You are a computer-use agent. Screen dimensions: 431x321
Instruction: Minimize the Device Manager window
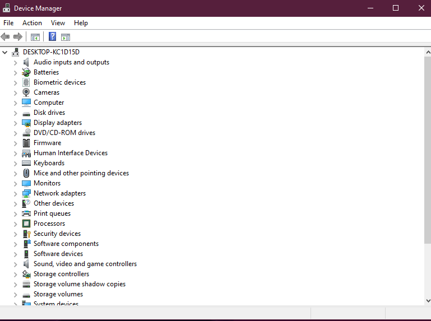[x=370, y=8]
